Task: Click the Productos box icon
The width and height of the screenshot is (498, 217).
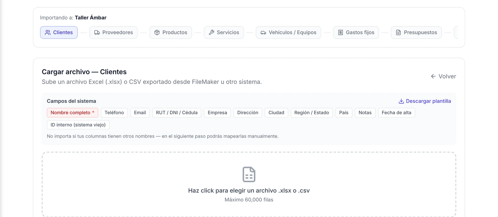Action: pyautogui.click(x=157, y=32)
